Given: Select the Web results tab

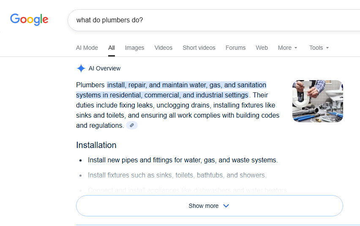Looking at the screenshot, I should tap(262, 48).
